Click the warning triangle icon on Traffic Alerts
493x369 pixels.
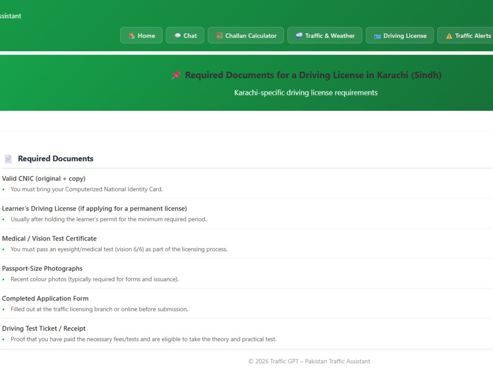point(449,36)
